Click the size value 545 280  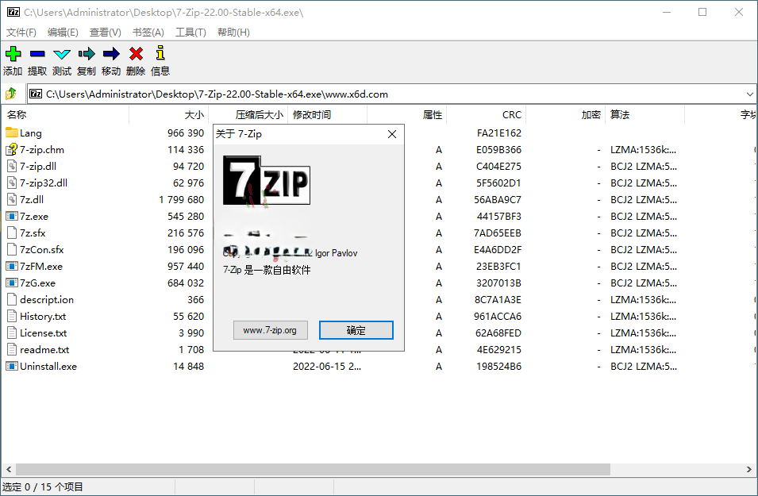[x=186, y=217]
